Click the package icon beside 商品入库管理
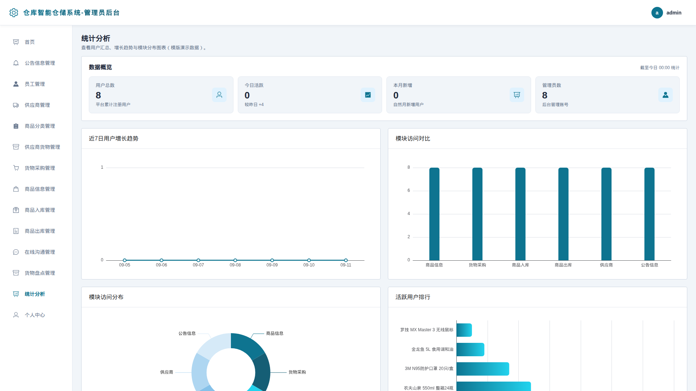The width and height of the screenshot is (696, 391). click(16, 210)
